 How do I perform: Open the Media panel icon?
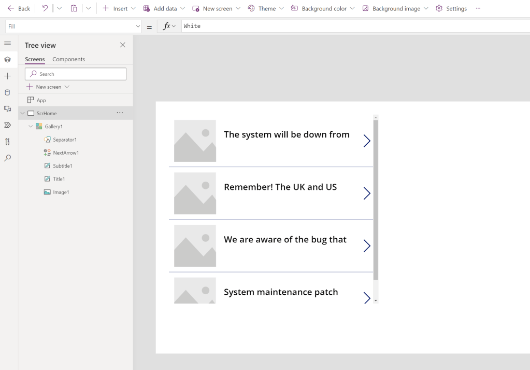[8, 109]
